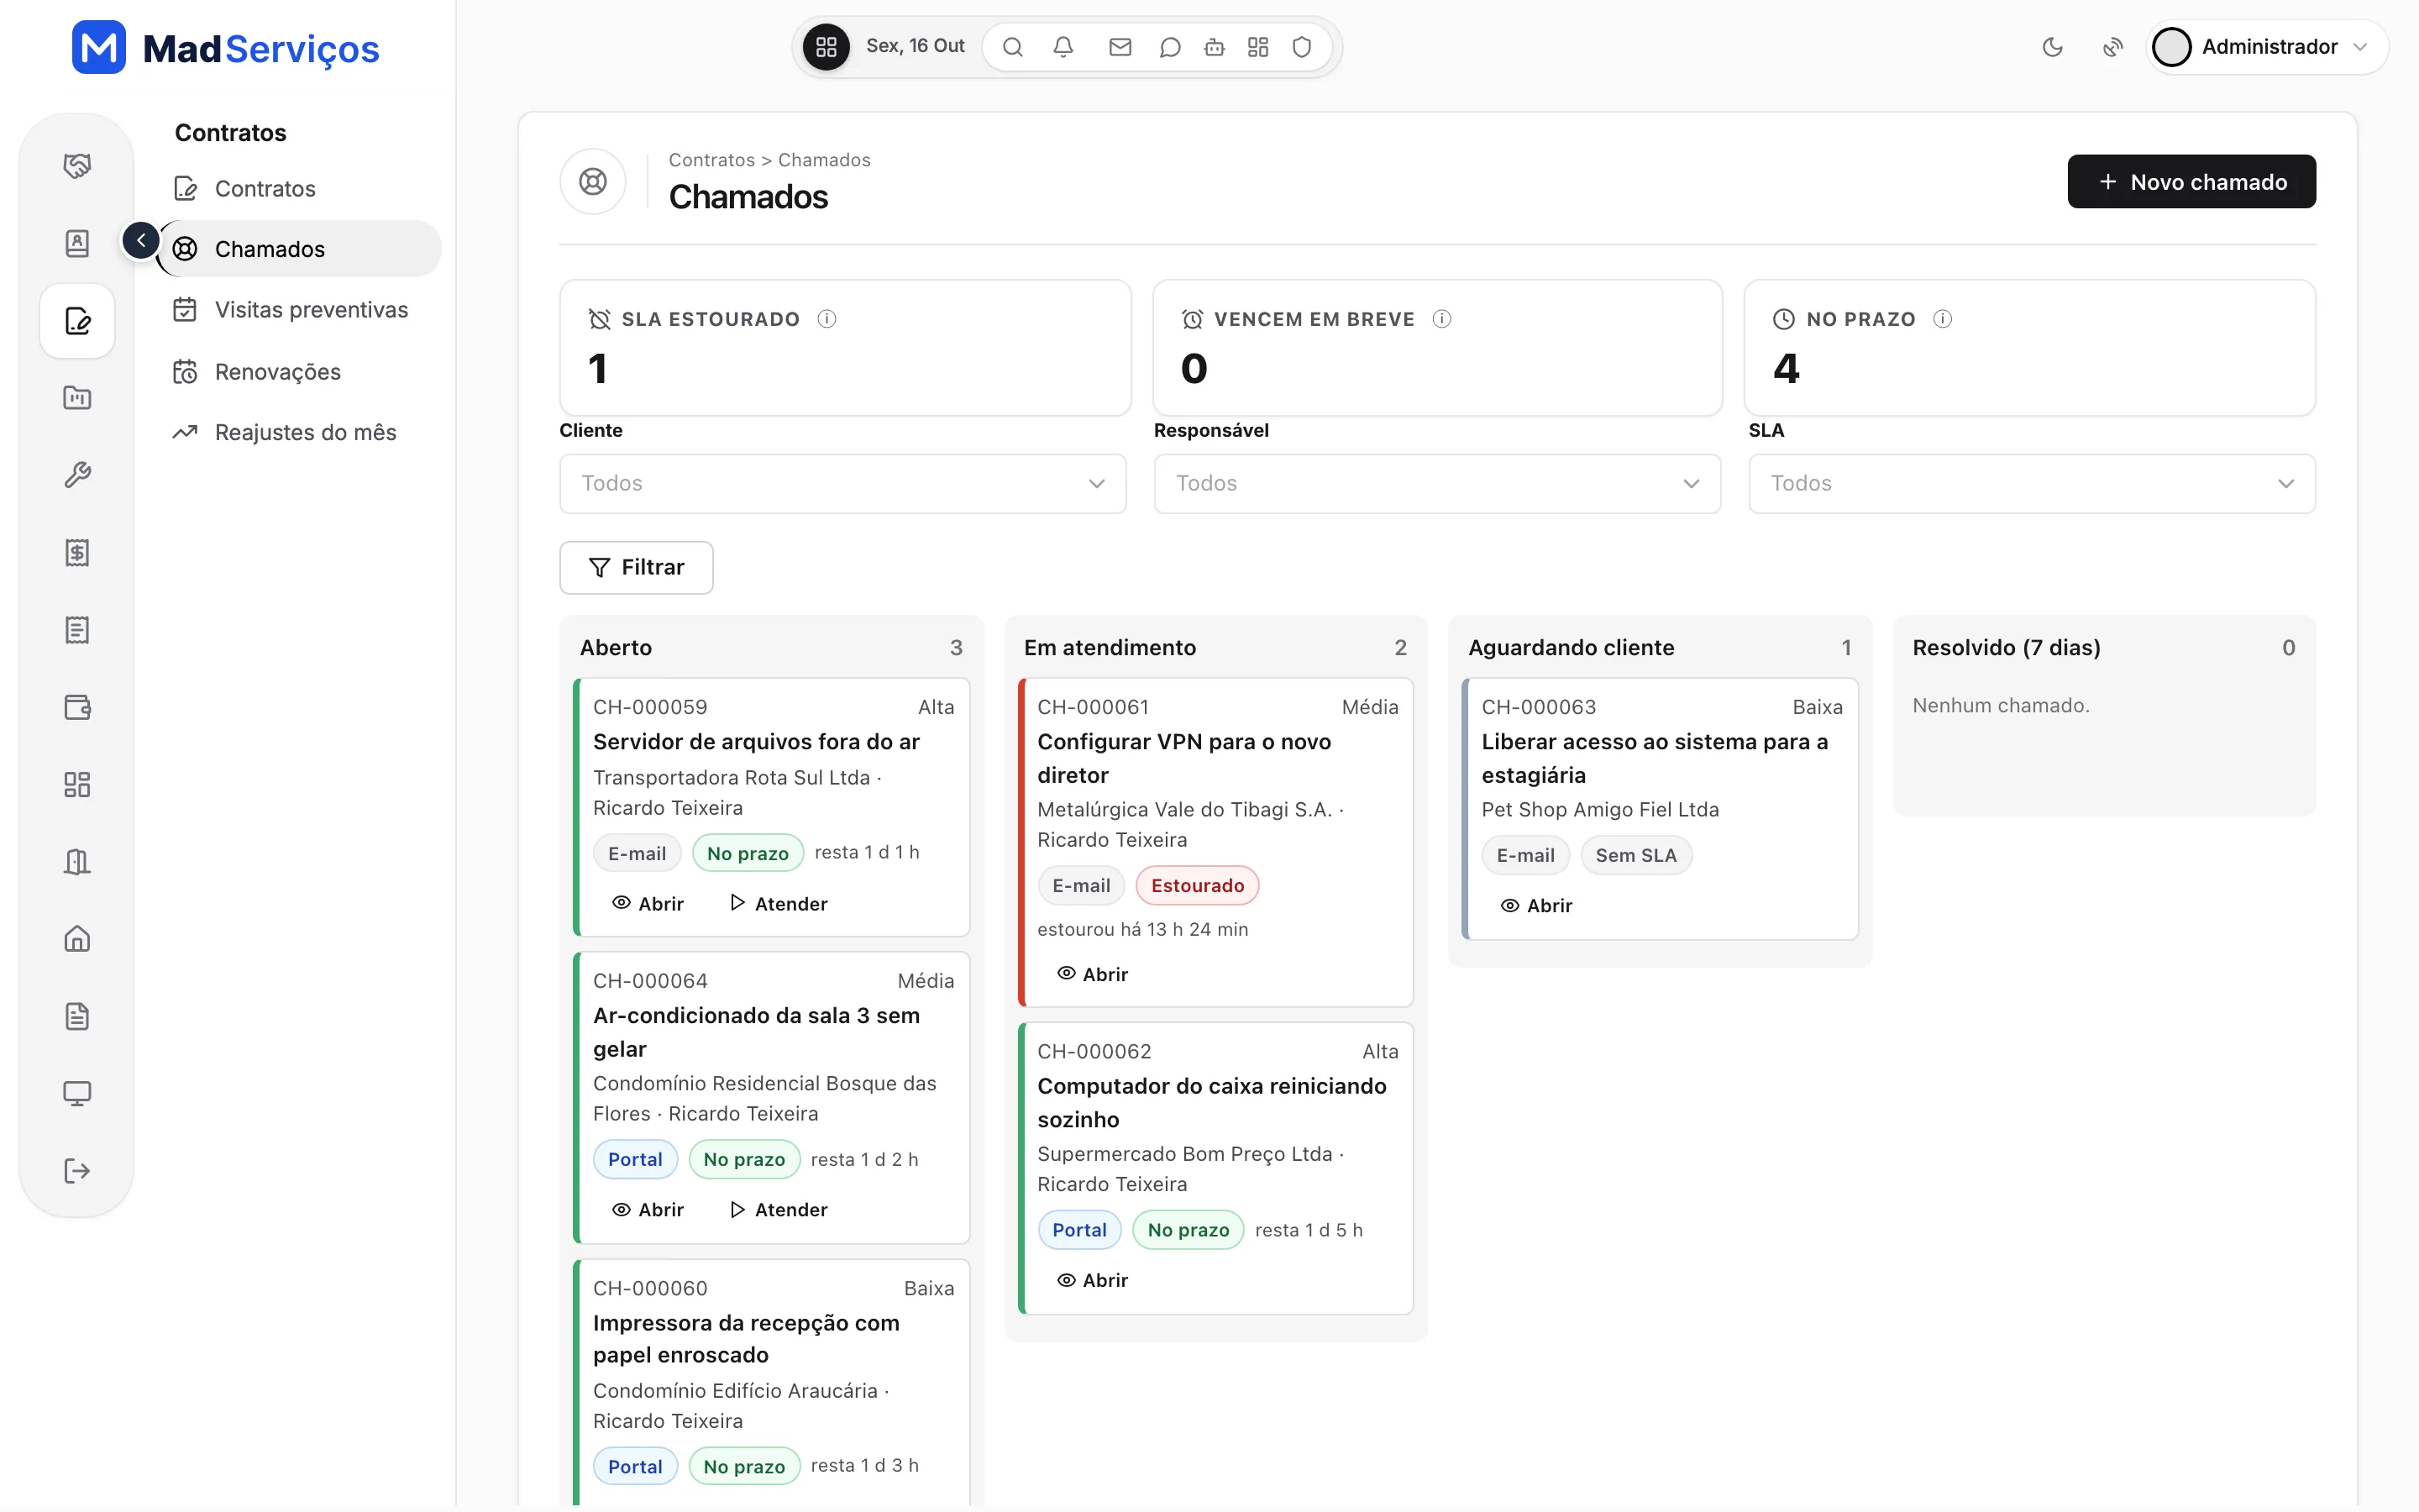Click the No prazo badge on CH-000062
2419x1512 pixels.
1188,1230
